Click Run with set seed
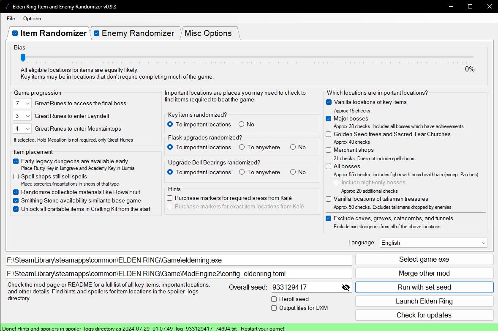This screenshot has height=331, width=498. (x=424, y=287)
